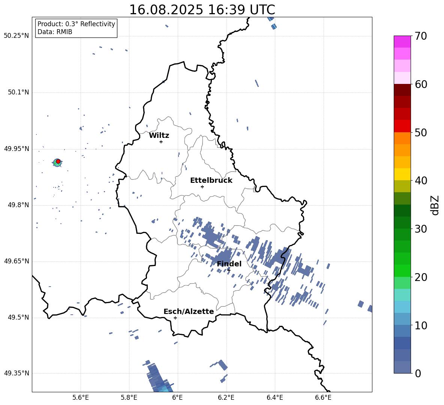444x405 pixels.
Task: Click the Product: 0.3° Reflectivity text
Action: (x=76, y=24)
